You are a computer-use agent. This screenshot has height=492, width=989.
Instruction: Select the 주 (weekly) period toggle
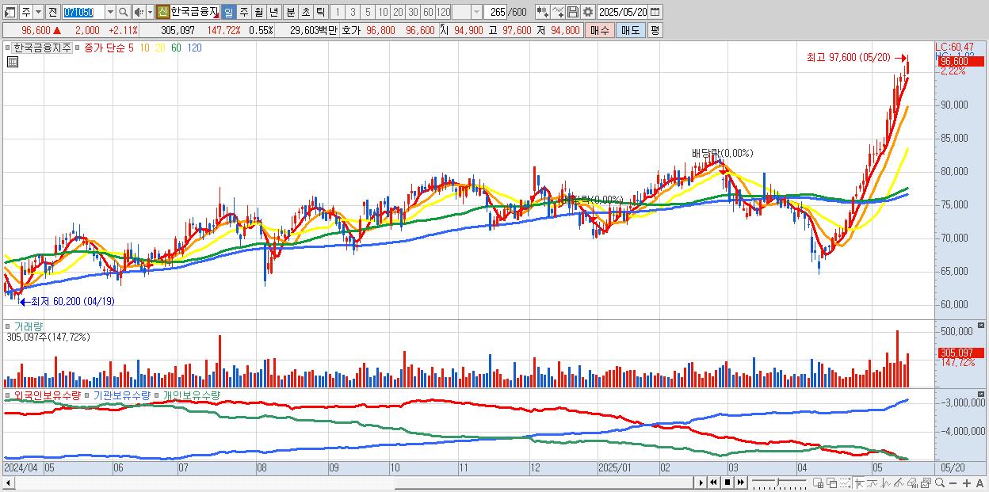[243, 12]
